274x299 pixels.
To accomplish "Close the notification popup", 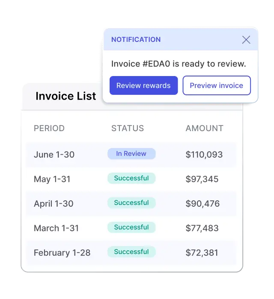I will tap(246, 40).
